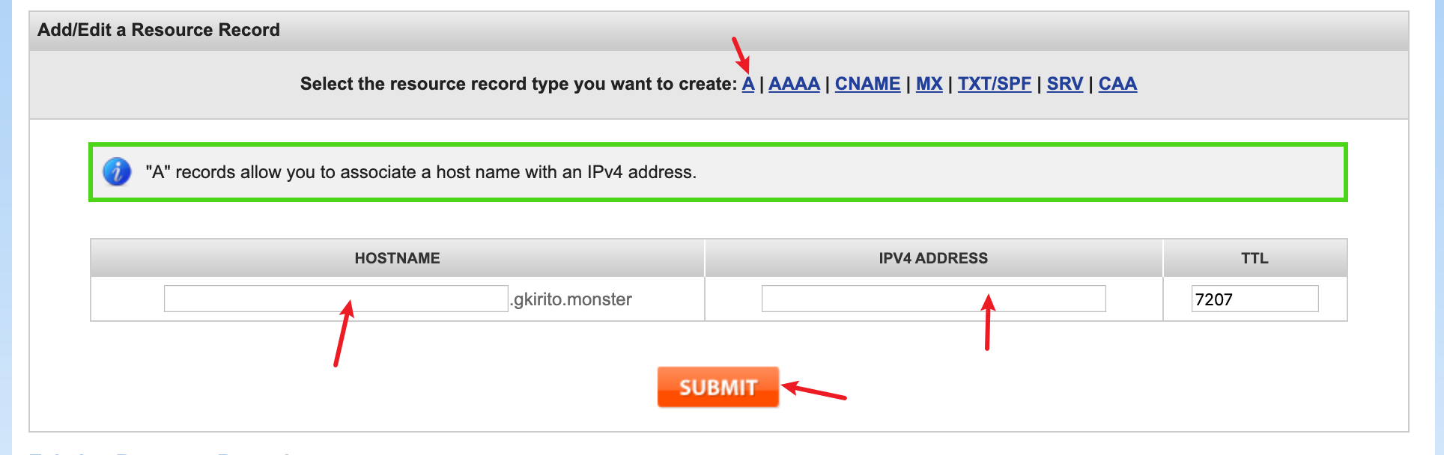Click the .gkirito.monster domain suffix
This screenshot has width=1444, height=455.
click(571, 299)
